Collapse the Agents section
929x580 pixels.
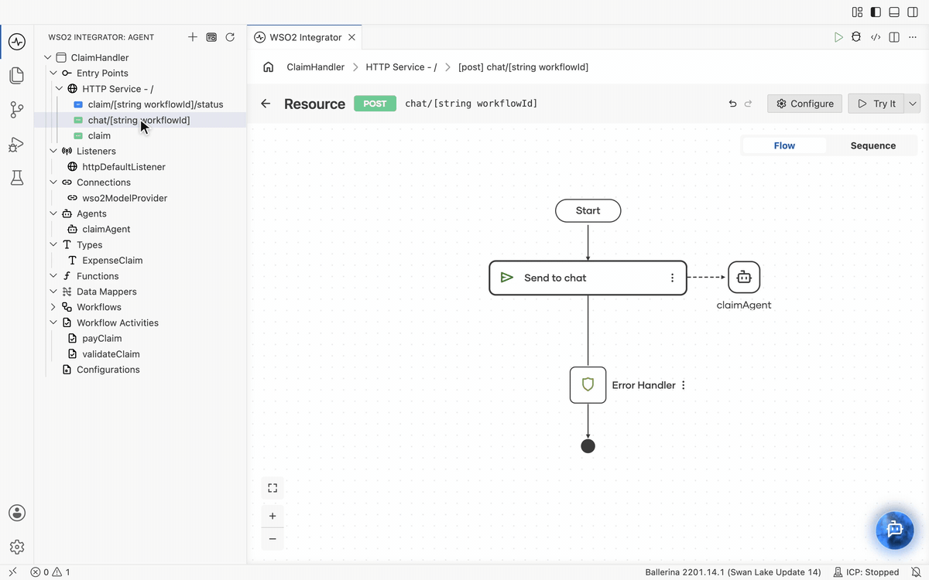53,213
